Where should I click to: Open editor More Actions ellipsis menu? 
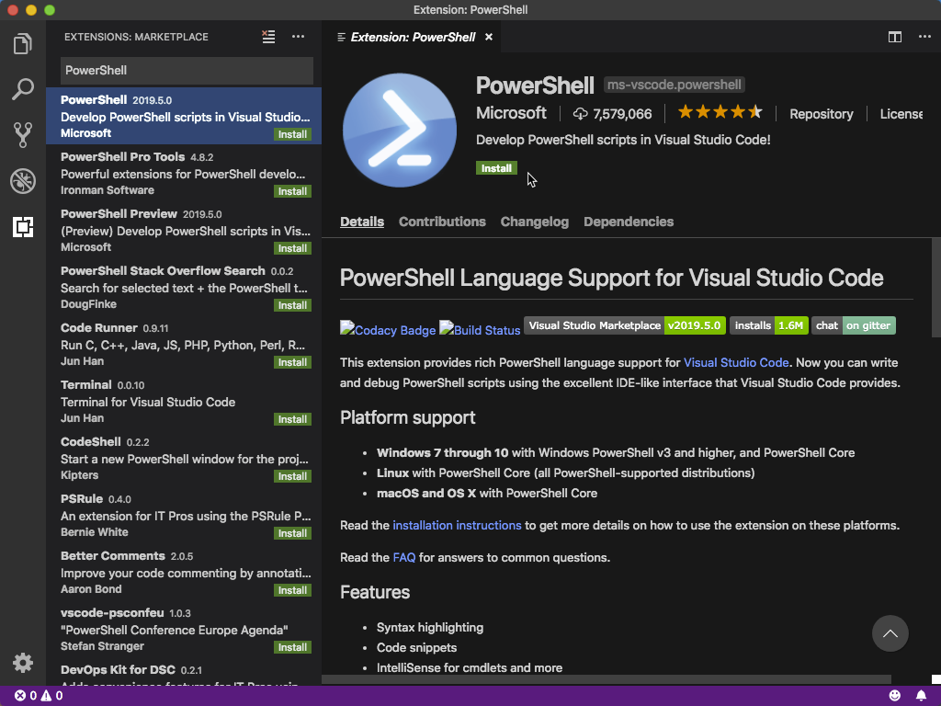click(922, 37)
